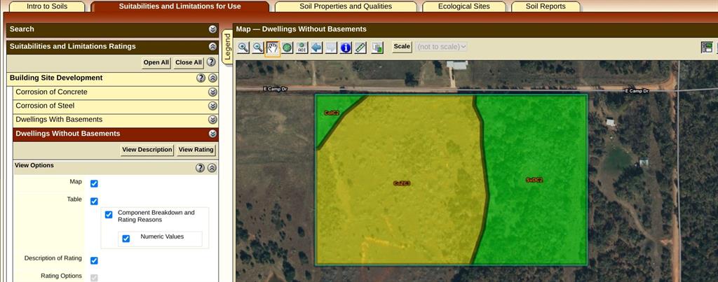Expand Corrosion of Concrete
Image resolution: width=718 pixels, height=282 pixels.
click(212, 92)
